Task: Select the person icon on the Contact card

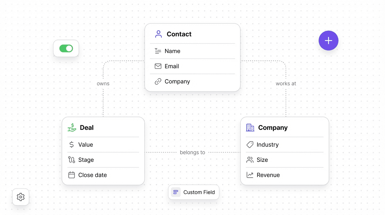Action: point(158,34)
